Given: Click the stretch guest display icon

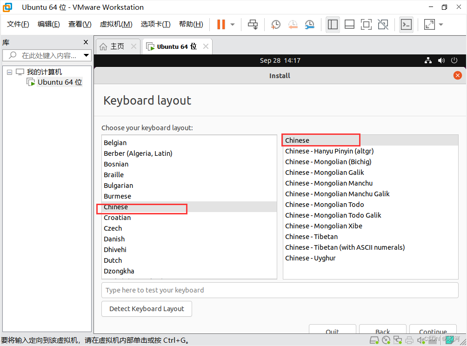Looking at the screenshot, I should pos(429,25).
